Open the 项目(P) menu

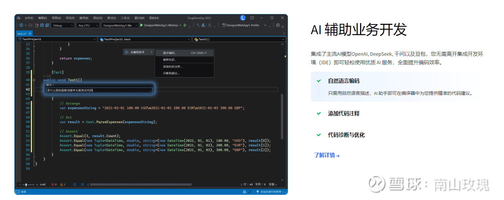click(x=70, y=18)
